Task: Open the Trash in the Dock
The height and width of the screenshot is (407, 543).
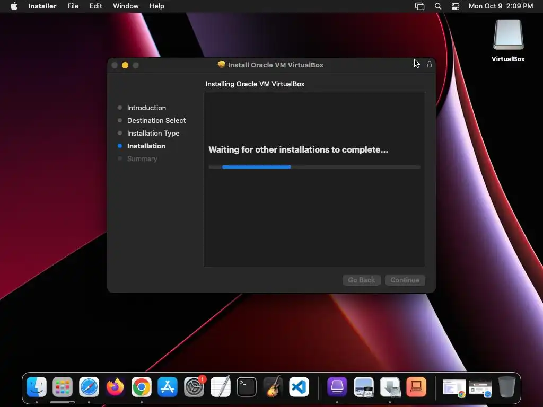Action: [506, 387]
